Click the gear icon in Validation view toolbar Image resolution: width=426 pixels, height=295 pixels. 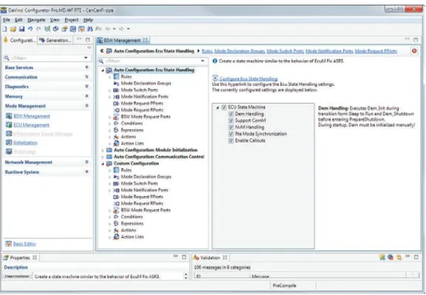(x=399, y=257)
